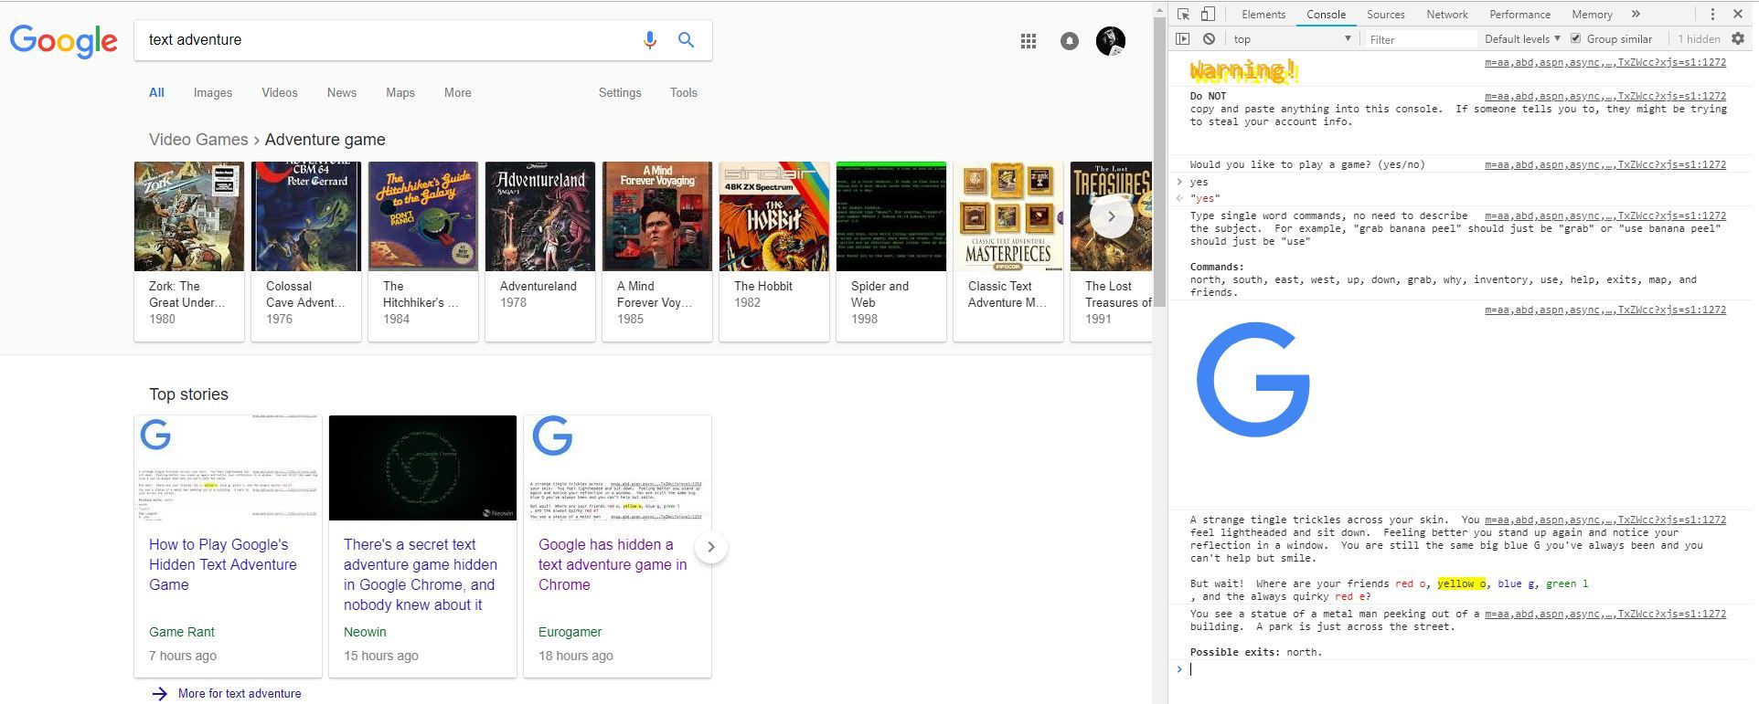Click Neowin story thumbnail image
The height and width of the screenshot is (704, 1759).
click(x=422, y=468)
